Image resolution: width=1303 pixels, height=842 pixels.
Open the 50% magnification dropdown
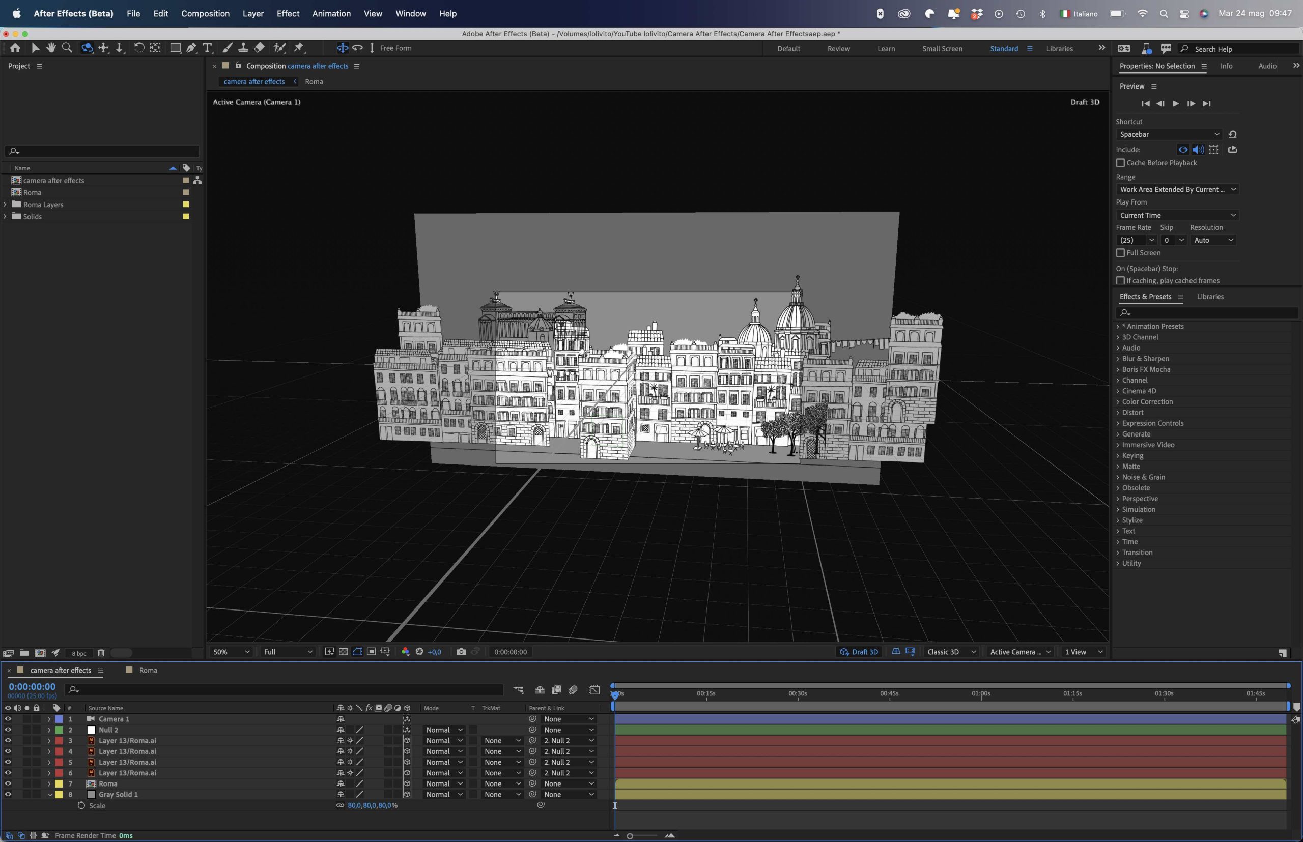point(231,652)
